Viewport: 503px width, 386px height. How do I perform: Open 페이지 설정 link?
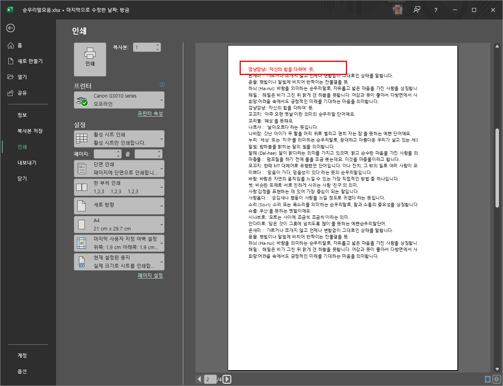pyautogui.click(x=150, y=275)
